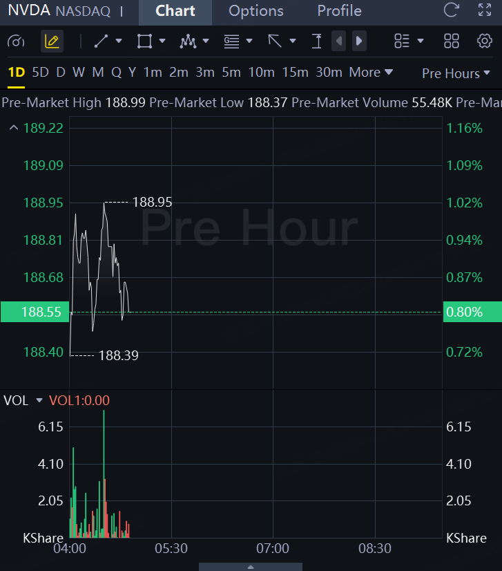Viewport: 502px width, 571px height.
Task: Switch to the Chart tab
Action: click(x=175, y=11)
